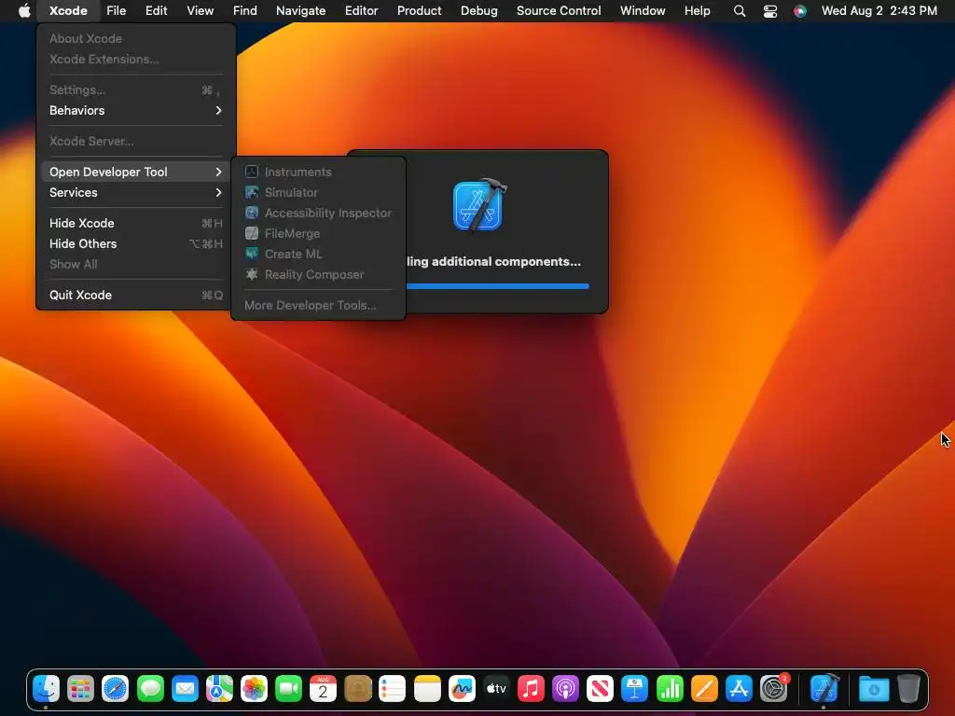Open Mail from the Dock

(186, 689)
